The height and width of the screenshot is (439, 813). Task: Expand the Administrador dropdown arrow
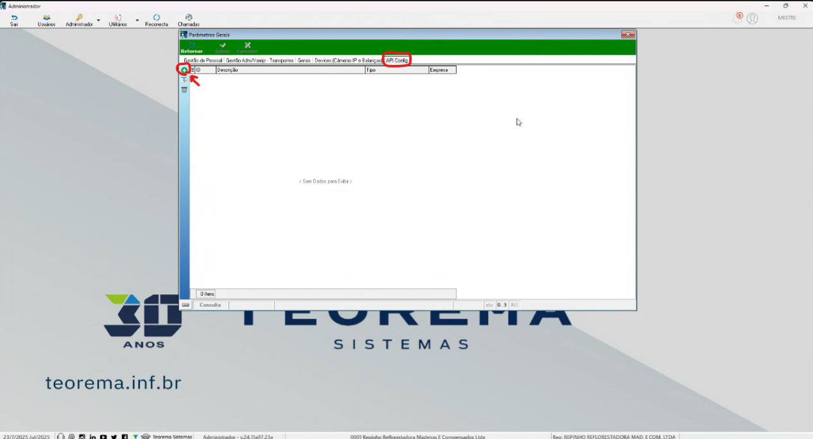98,21
